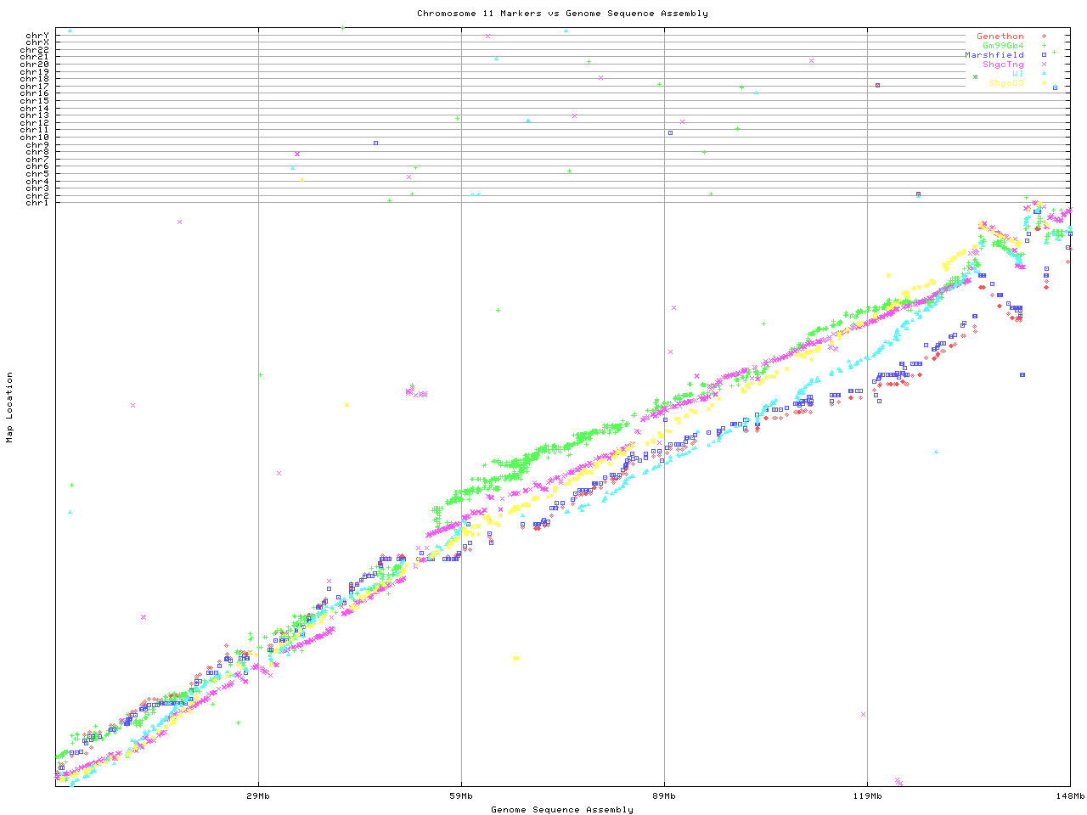Click the ShgcG3 legend text

(x=1005, y=83)
